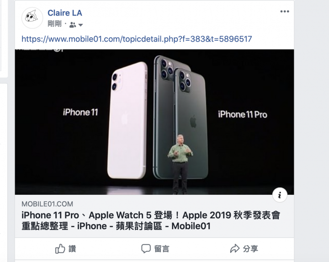Click the share arrow icon
This screenshot has width=329, height=262.
234,249
